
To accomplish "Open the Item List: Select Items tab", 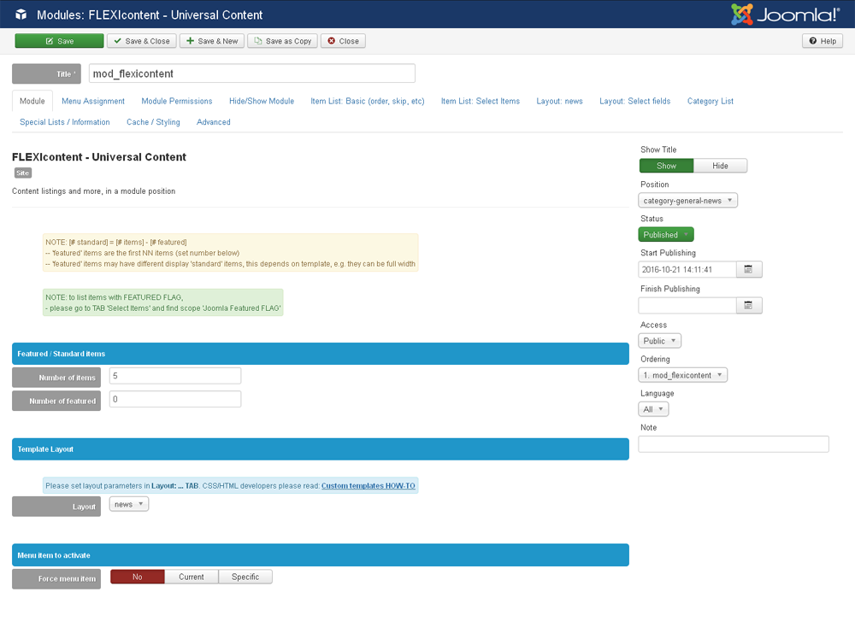I will 481,102.
